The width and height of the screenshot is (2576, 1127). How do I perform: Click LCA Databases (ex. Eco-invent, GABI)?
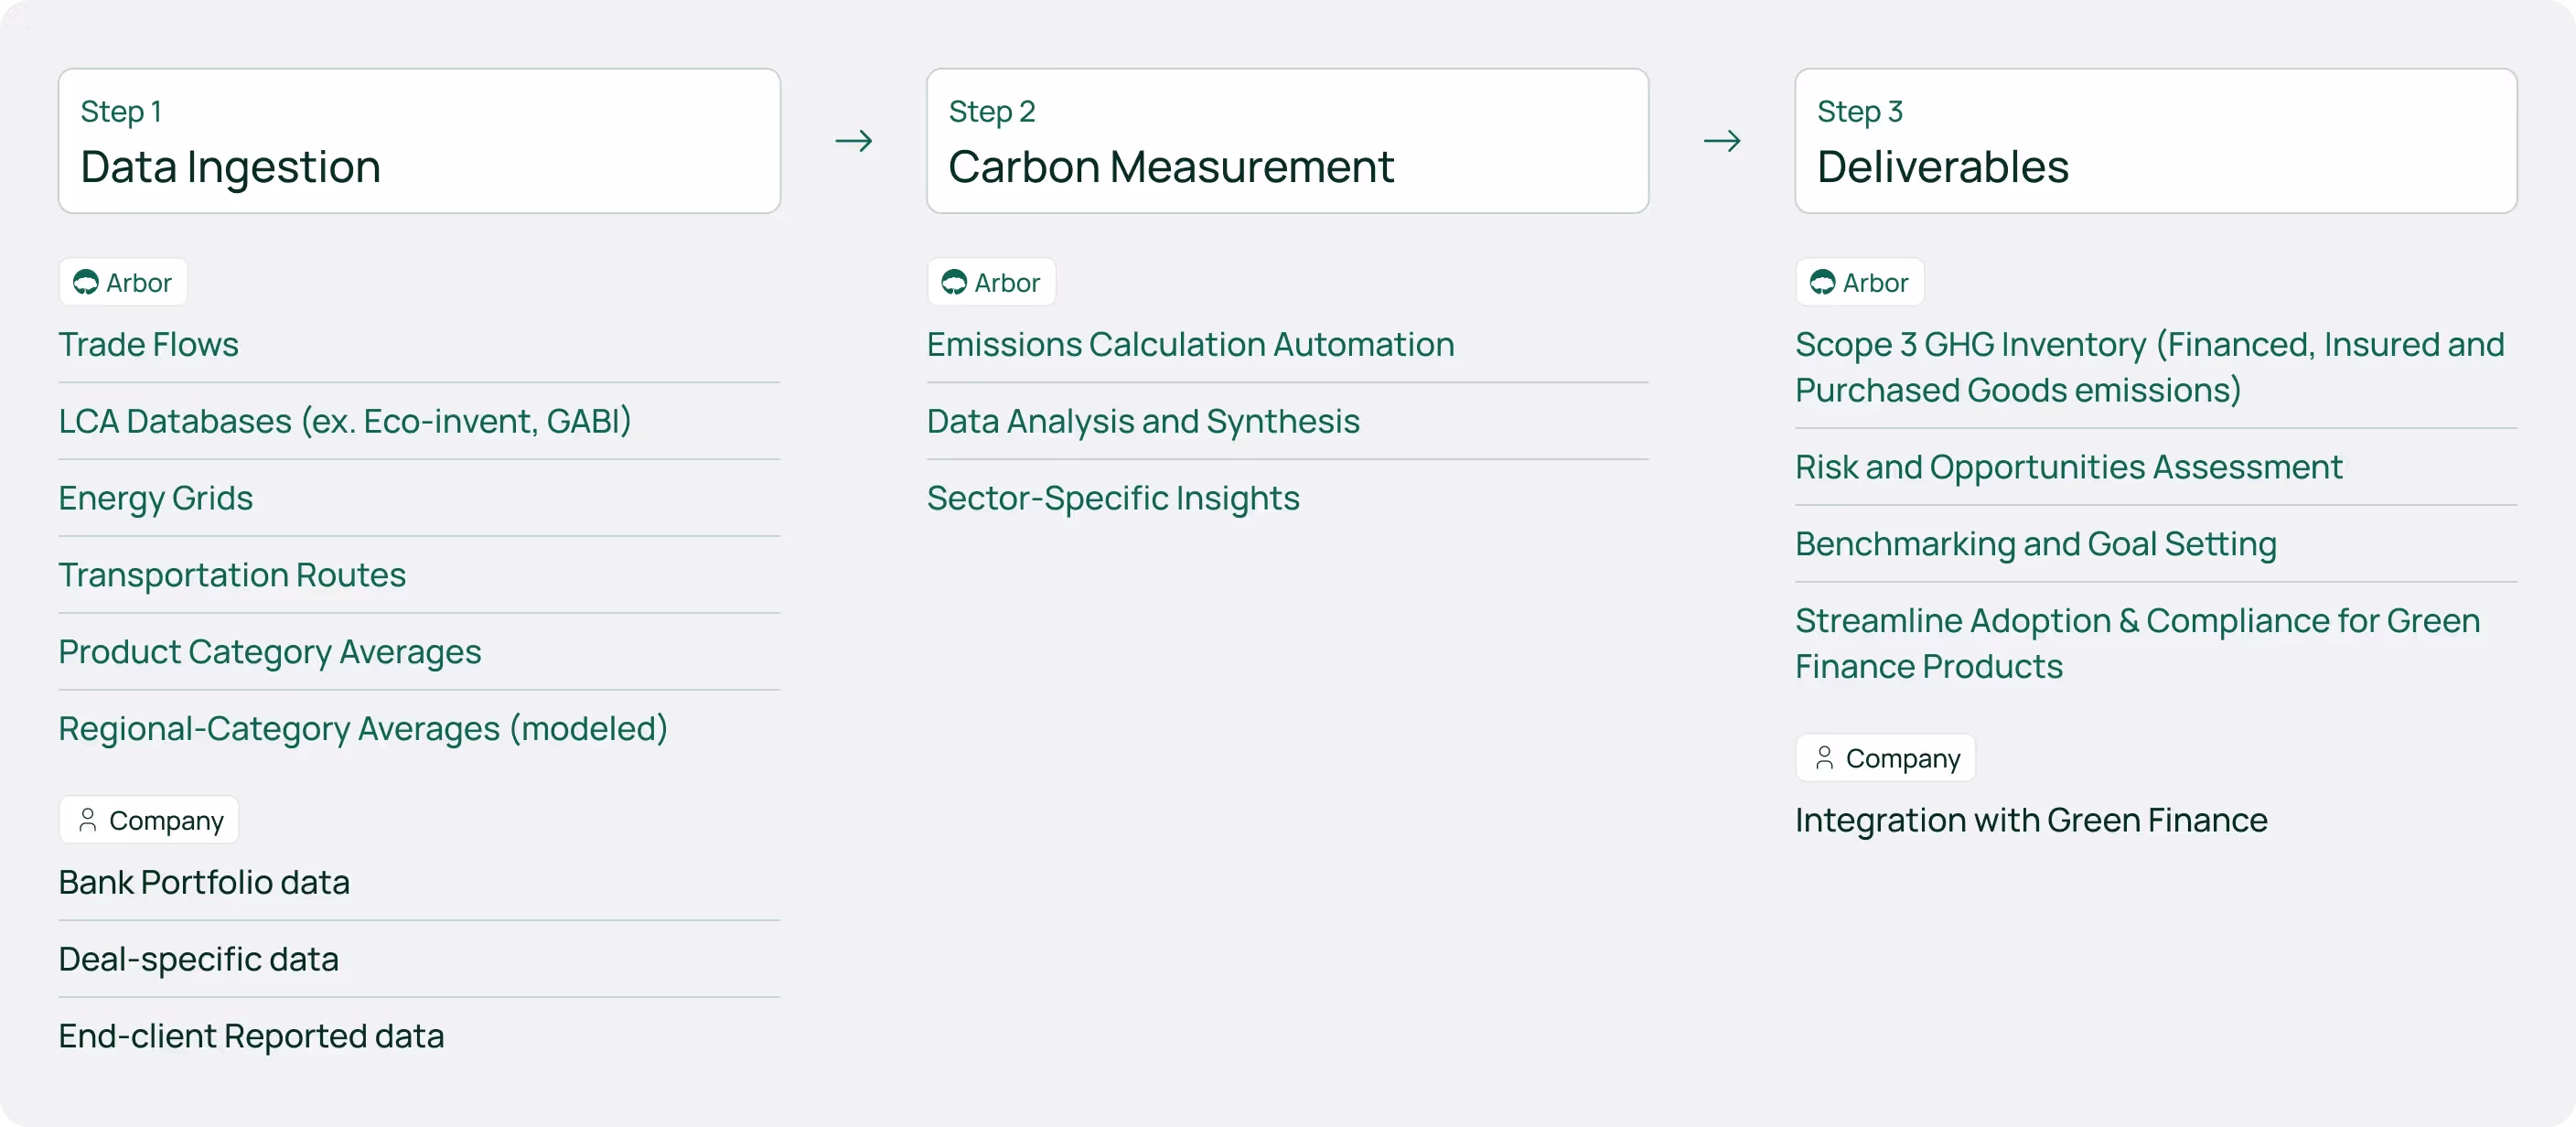345,422
